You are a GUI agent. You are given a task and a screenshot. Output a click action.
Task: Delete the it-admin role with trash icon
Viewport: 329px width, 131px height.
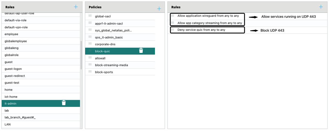click(64, 103)
